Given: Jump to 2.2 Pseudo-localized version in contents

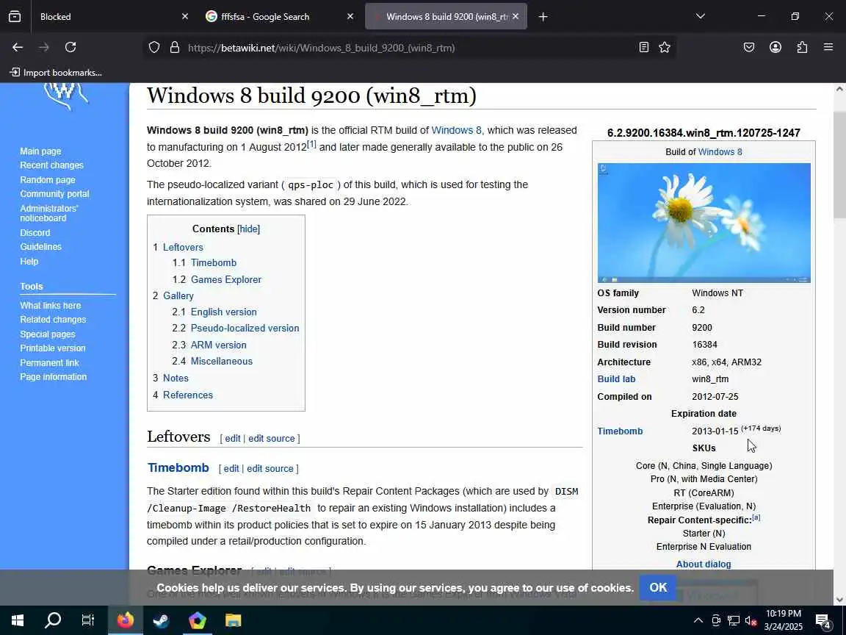Looking at the screenshot, I should tap(236, 329).
